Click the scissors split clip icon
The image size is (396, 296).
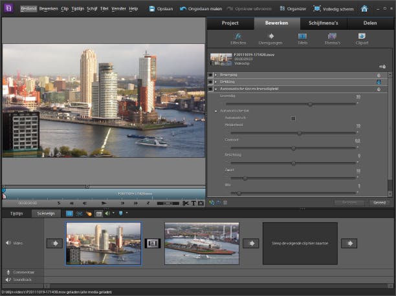(x=186, y=203)
